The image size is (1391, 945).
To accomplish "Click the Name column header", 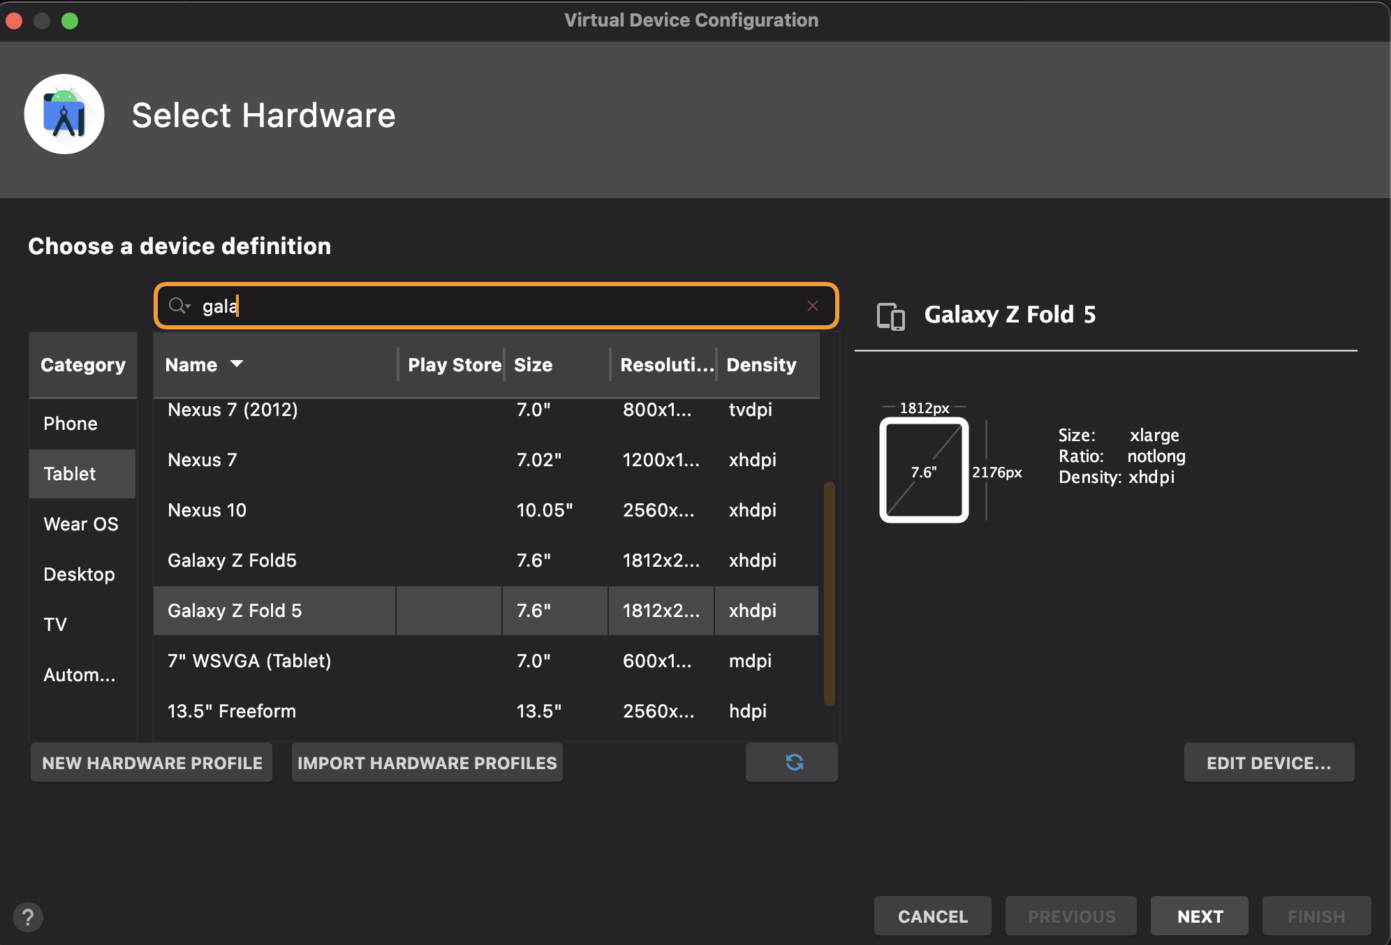I will coord(275,364).
